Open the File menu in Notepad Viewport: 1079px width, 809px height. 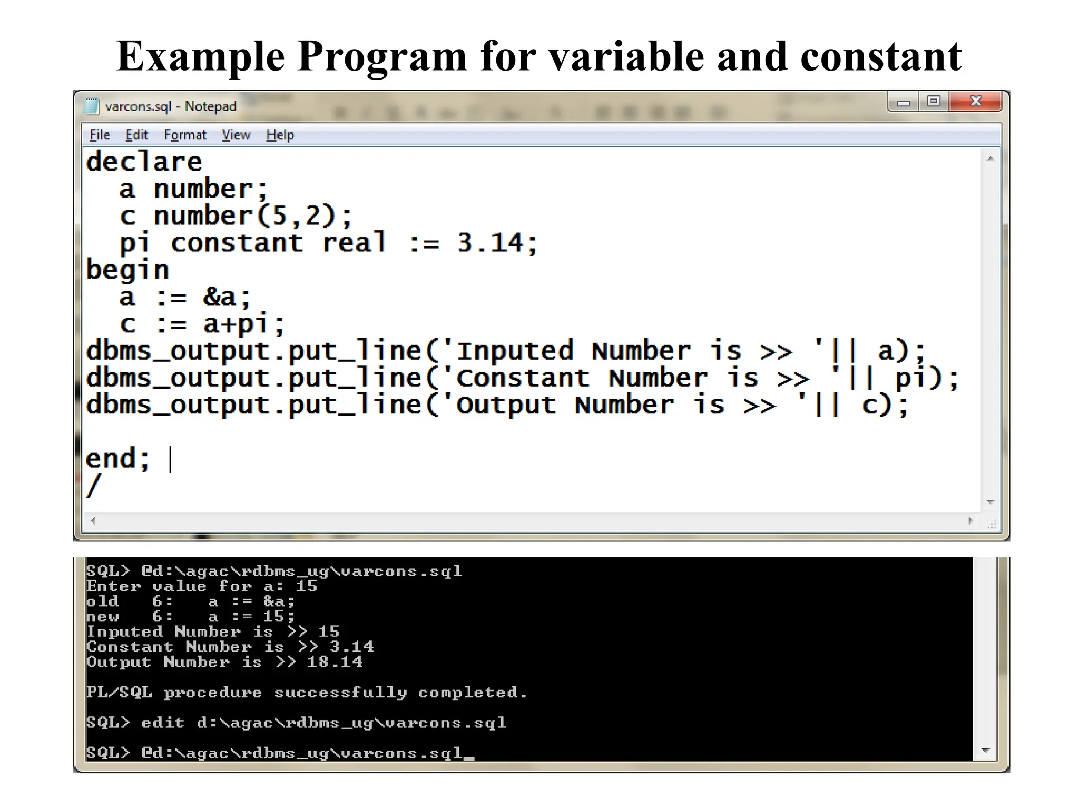(100, 135)
